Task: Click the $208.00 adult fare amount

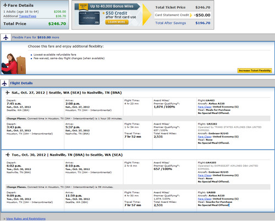Action: pos(60,12)
